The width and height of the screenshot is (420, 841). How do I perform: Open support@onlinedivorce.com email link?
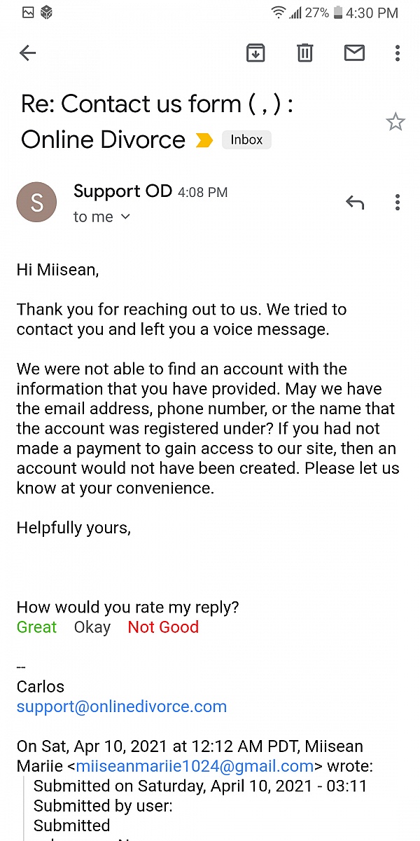[122, 706]
